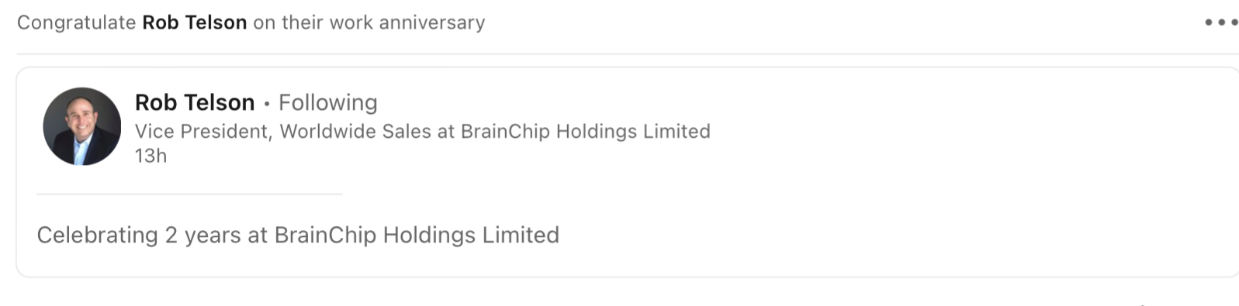Image resolution: width=1239 pixels, height=306 pixels.
Task: Click short divider line under profile info
Action: 189,194
